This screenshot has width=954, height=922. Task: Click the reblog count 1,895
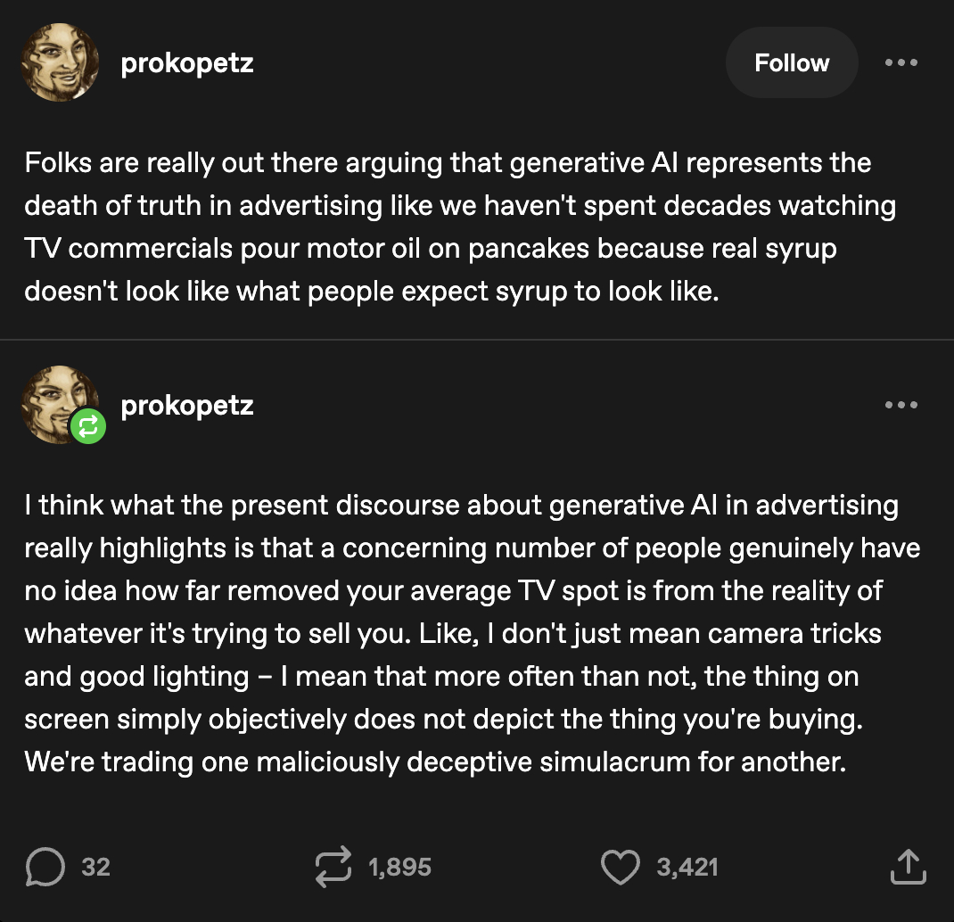click(x=399, y=867)
